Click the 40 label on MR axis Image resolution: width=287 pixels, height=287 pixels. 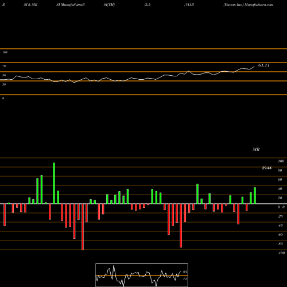(280, 189)
